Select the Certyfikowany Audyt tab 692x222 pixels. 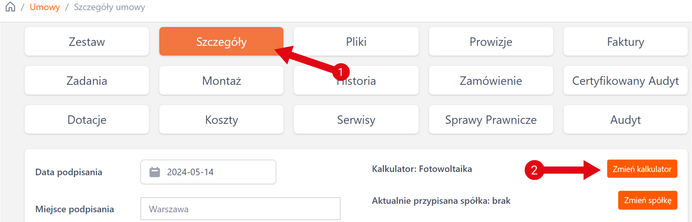(x=625, y=81)
